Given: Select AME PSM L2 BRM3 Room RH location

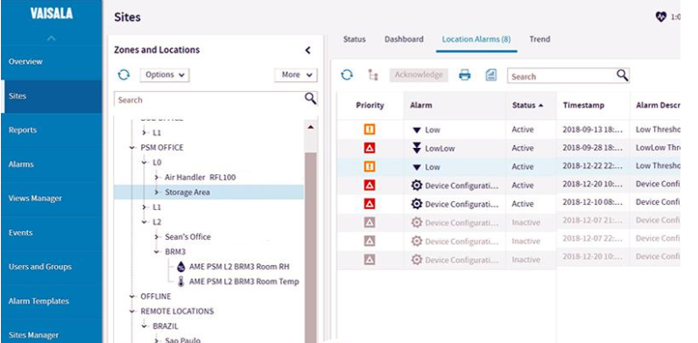Looking at the screenshot, I should click(x=239, y=267).
